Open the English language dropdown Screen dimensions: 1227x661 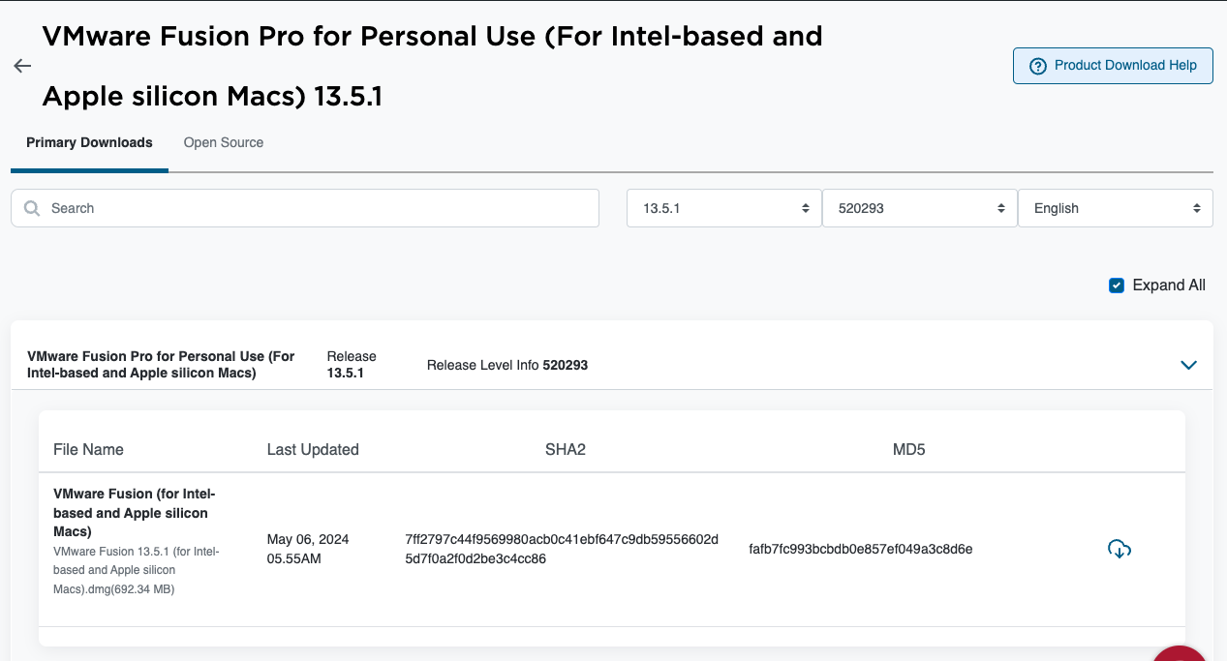[x=1115, y=208]
